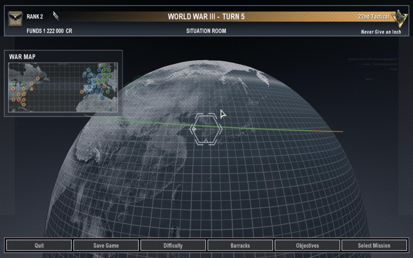
Task: Click the rank insignia stripes beside RANK 2
Action: point(56,16)
